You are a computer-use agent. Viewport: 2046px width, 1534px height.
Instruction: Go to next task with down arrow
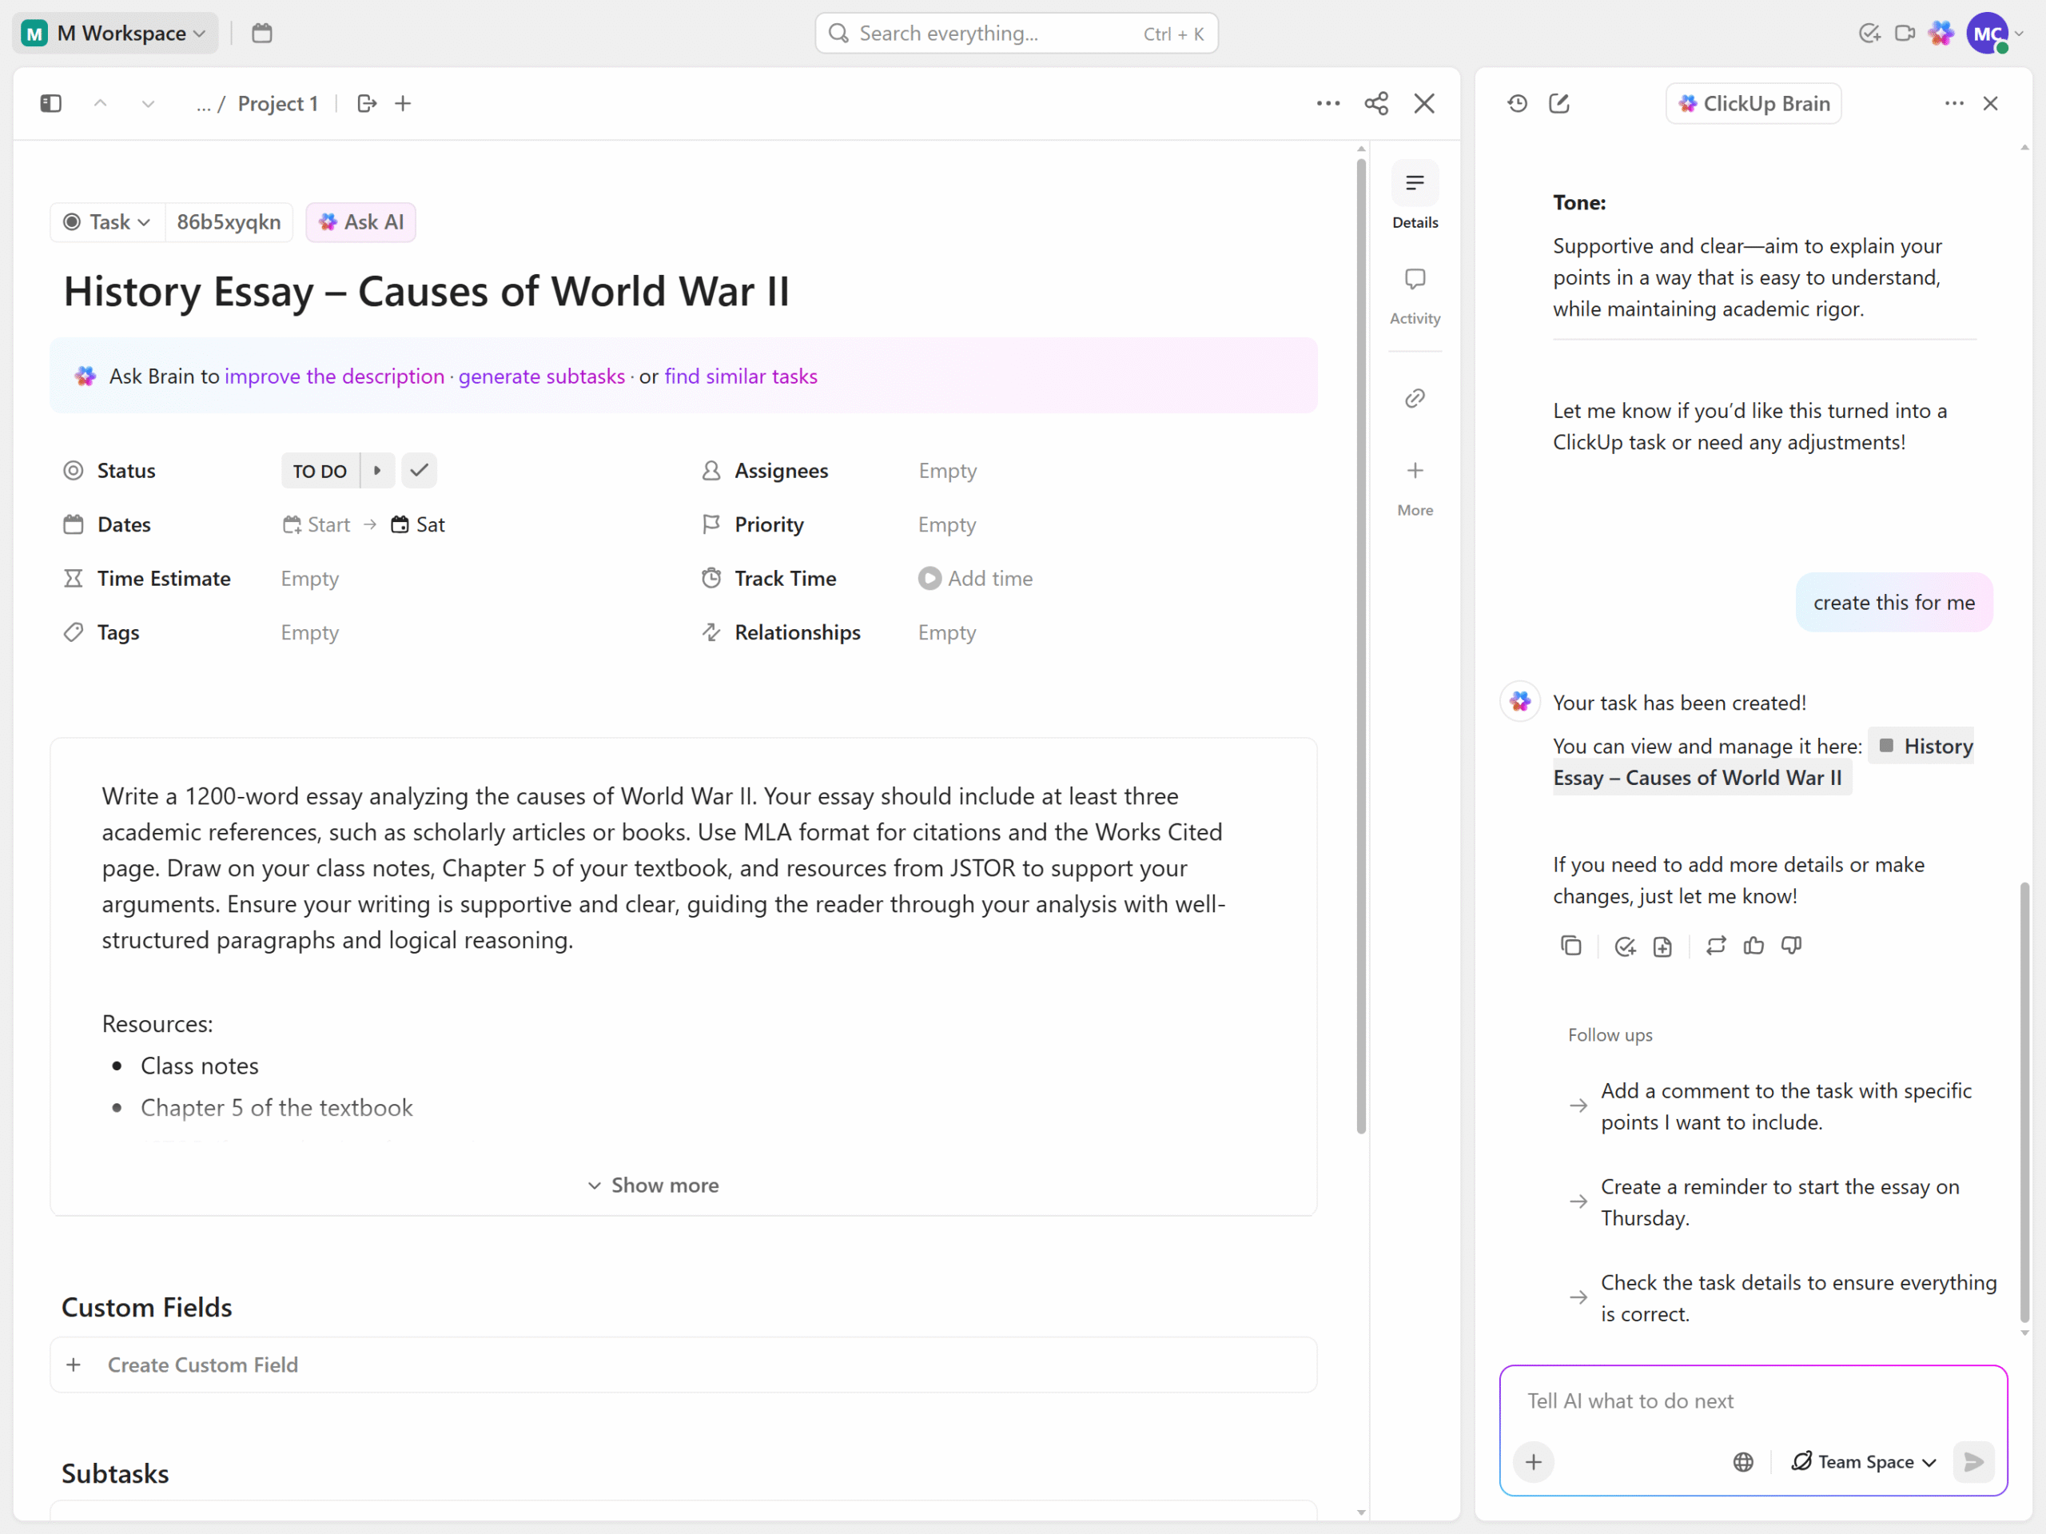point(148,104)
